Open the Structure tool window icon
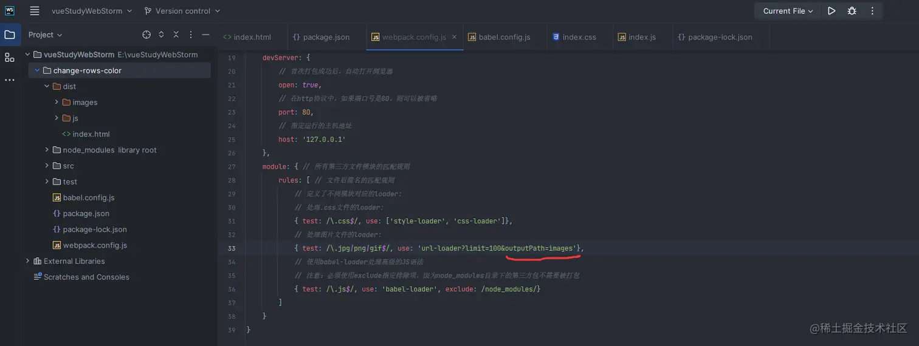This screenshot has height=346, width=919. coord(10,57)
